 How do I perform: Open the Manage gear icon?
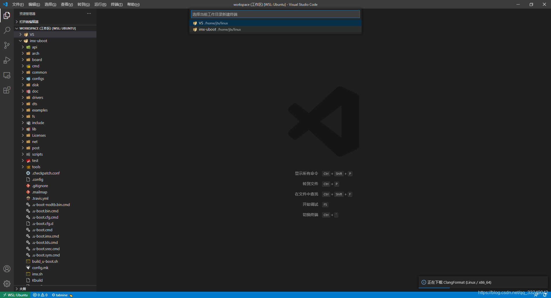(7, 284)
